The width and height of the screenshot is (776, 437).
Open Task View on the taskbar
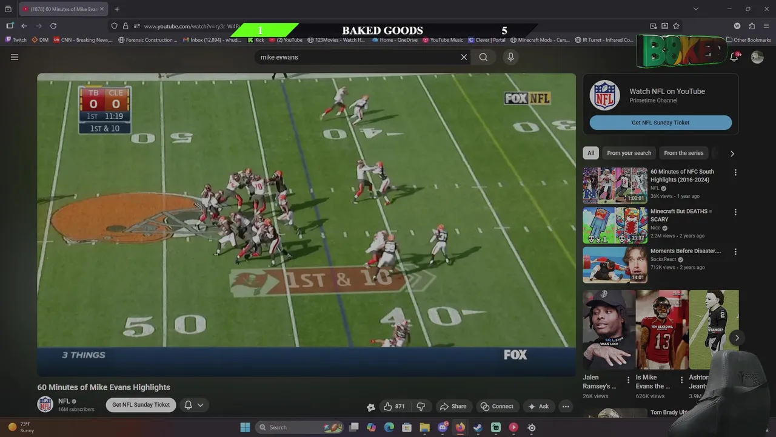pyautogui.click(x=353, y=427)
